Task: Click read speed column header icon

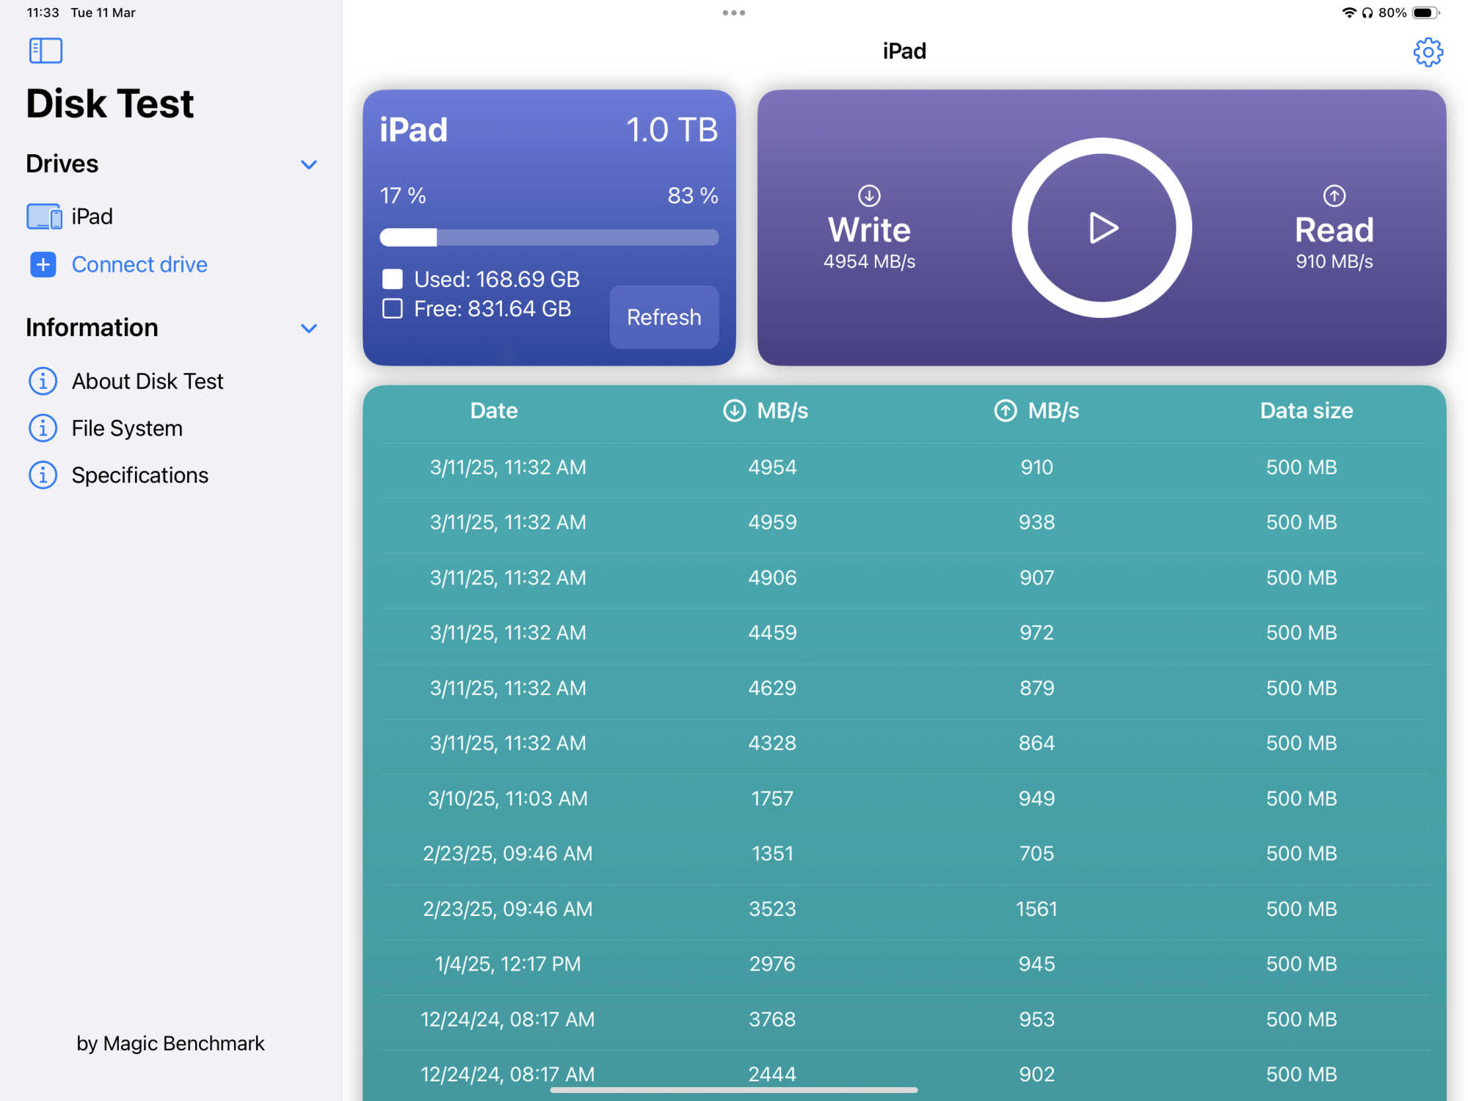Action: pos(1005,410)
